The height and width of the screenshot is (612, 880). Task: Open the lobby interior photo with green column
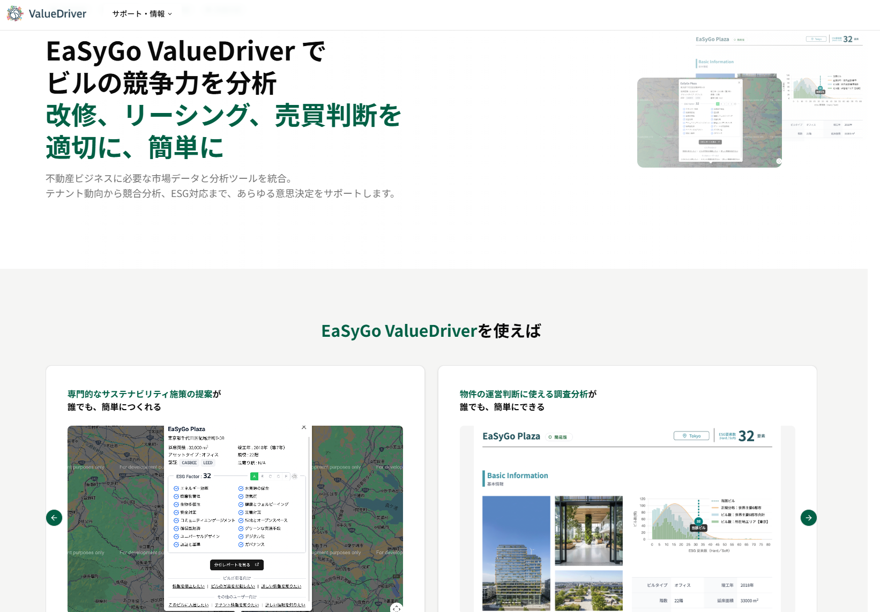coord(588,531)
